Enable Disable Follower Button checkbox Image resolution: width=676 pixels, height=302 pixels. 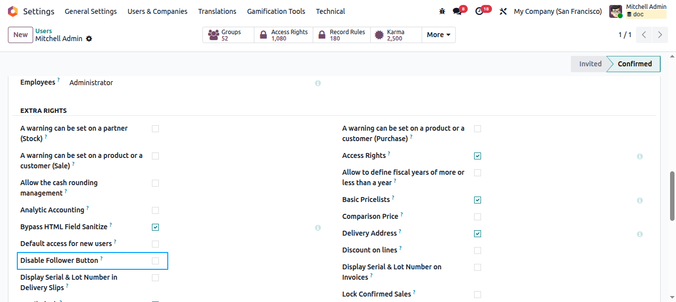pyautogui.click(x=155, y=261)
